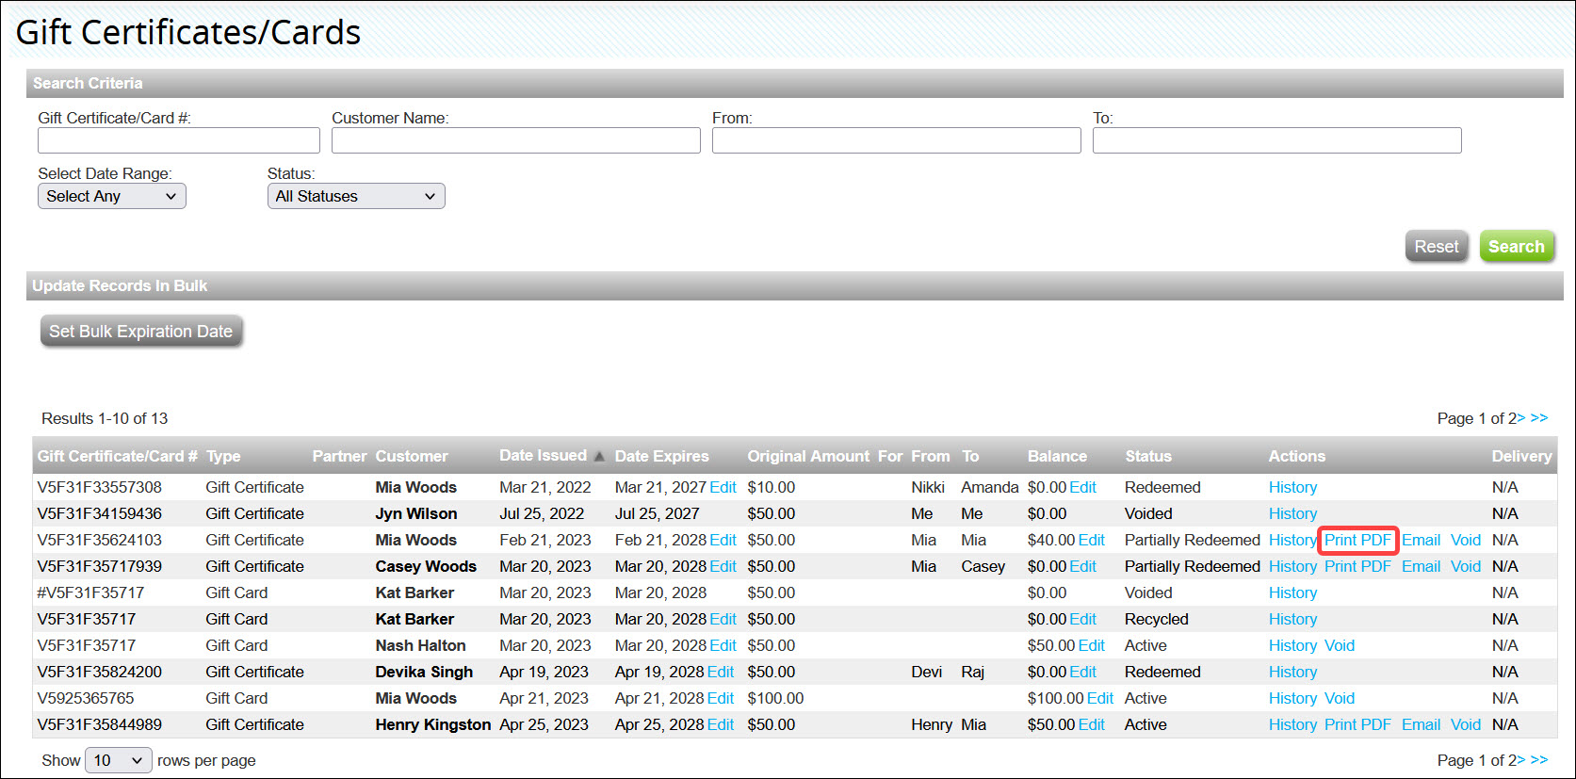The height and width of the screenshot is (779, 1576).
Task: Open History for Jyn Wilson's voided certificate
Action: click(1292, 513)
